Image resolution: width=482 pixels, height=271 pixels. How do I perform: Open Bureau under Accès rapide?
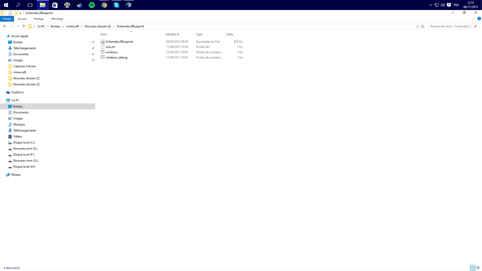(18, 42)
